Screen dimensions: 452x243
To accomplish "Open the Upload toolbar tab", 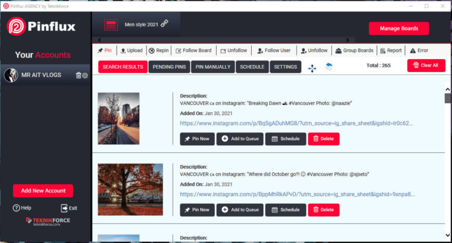I will pos(131,51).
